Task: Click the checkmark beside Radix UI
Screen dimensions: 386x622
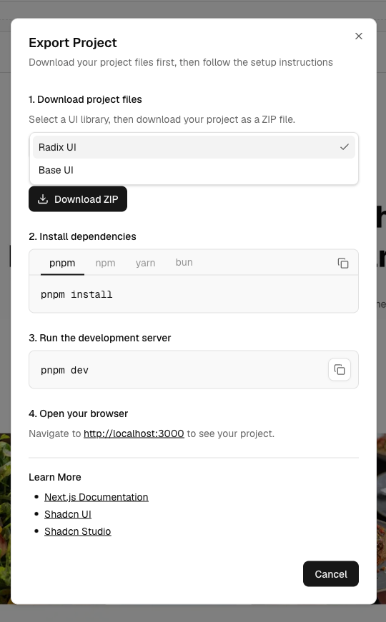Action: tap(345, 147)
